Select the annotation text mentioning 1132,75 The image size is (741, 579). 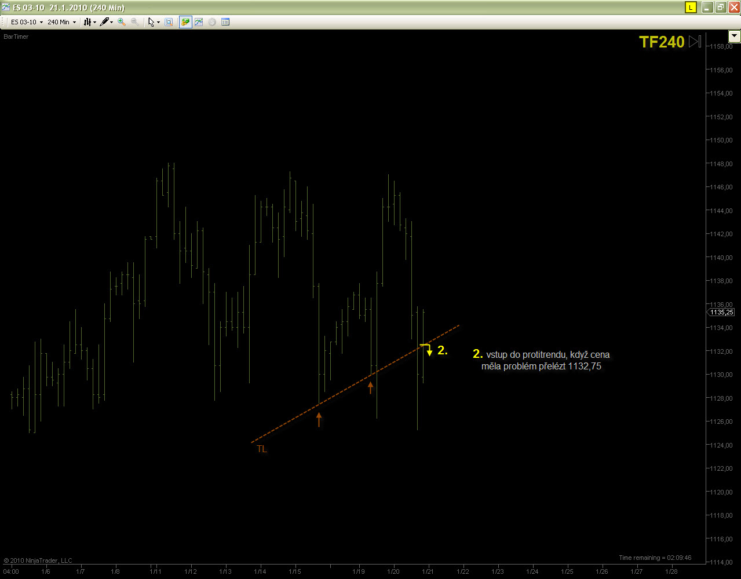(542, 360)
